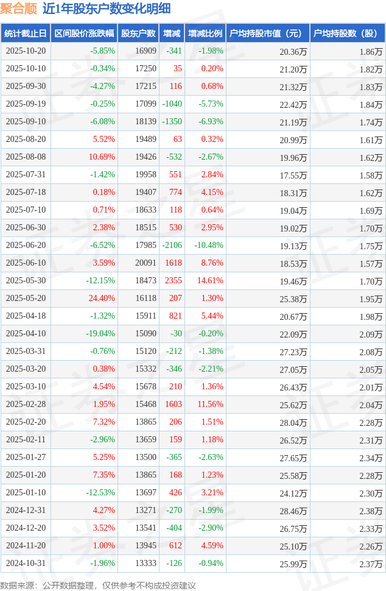Screen dimensions: 386x591
Task: Click the 增减 column header
Action: (x=172, y=34)
